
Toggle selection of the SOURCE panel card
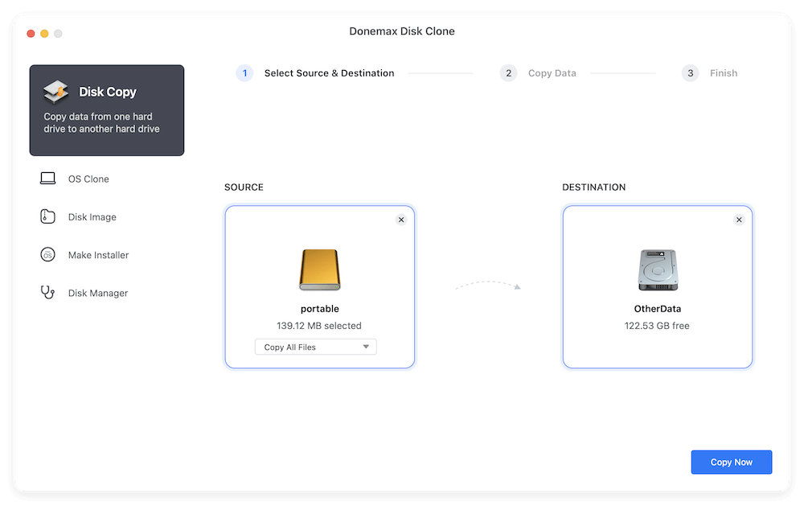320,286
